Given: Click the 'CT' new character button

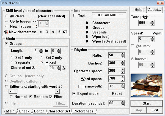Looking at the screenshot, I should pos(65,32).
